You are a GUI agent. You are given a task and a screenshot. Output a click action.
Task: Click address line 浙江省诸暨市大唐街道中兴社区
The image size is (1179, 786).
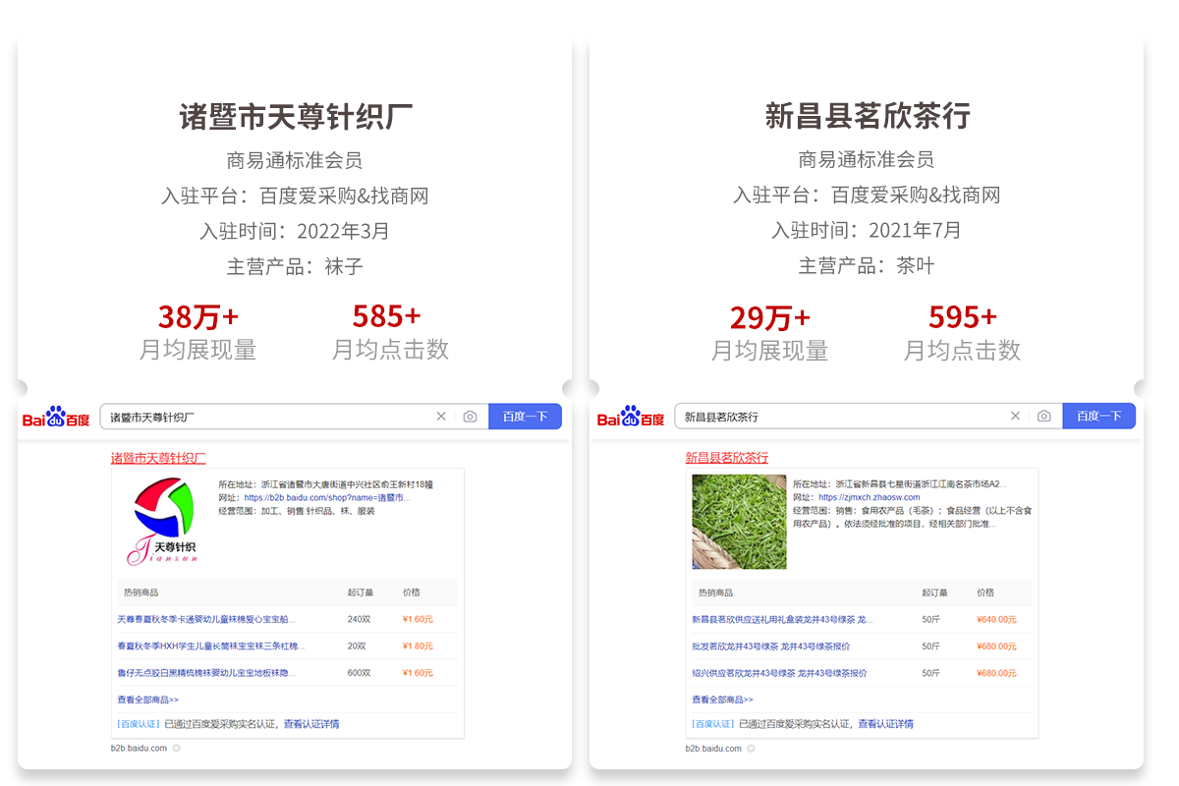coord(326,484)
